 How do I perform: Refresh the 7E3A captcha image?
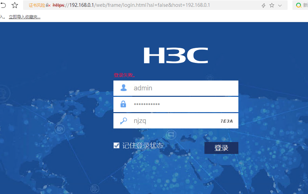tap(227, 121)
